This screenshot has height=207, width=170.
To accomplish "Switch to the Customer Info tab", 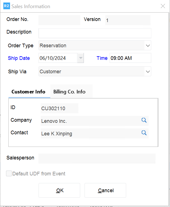I will [28, 92].
